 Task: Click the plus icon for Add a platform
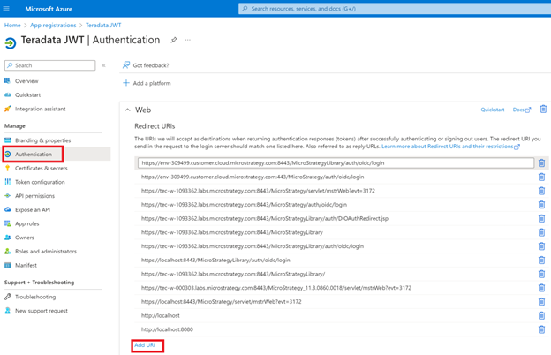tap(126, 83)
